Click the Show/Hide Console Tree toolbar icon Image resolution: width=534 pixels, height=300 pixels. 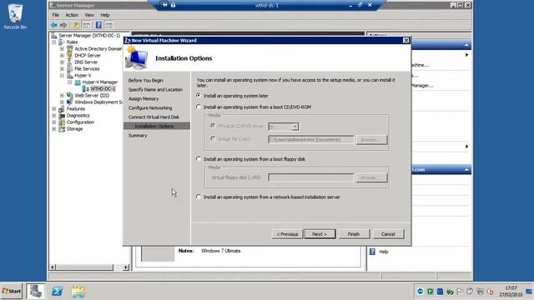click(87, 25)
